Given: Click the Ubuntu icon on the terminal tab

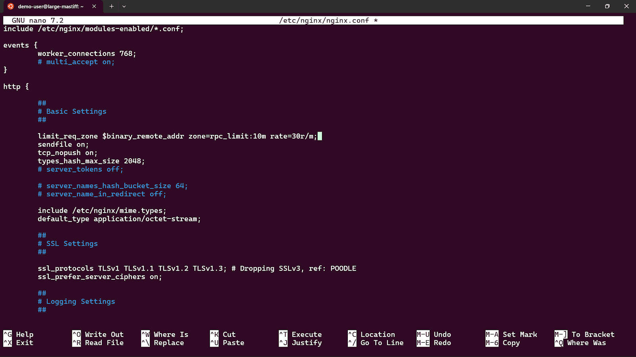Looking at the screenshot, I should [x=10, y=6].
